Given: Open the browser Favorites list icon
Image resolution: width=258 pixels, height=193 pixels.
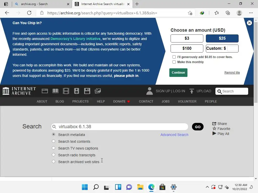Looking at the screenshot, I should (217, 13).
